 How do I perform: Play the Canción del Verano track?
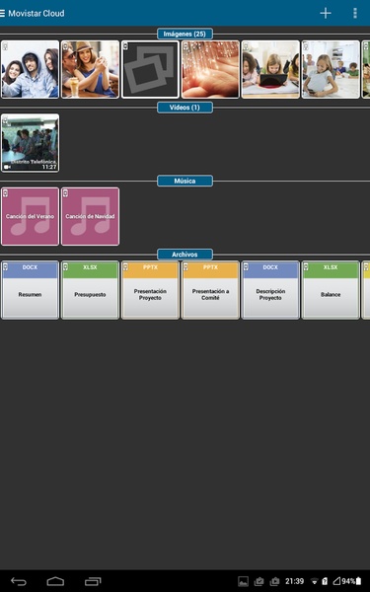coord(31,216)
